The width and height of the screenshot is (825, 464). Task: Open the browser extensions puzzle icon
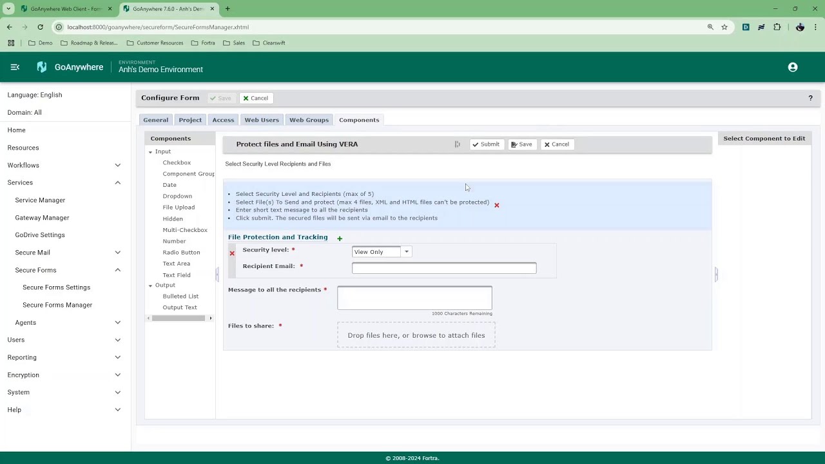pos(777,27)
